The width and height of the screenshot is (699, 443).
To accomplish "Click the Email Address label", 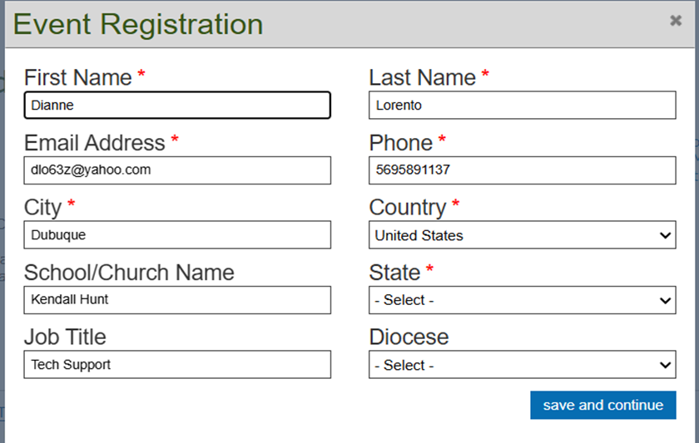I will tap(94, 143).
